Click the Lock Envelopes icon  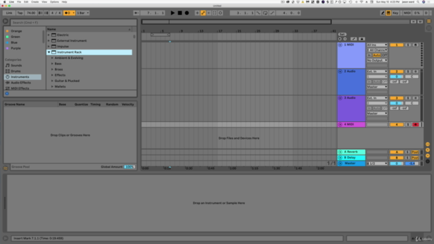(361, 39)
